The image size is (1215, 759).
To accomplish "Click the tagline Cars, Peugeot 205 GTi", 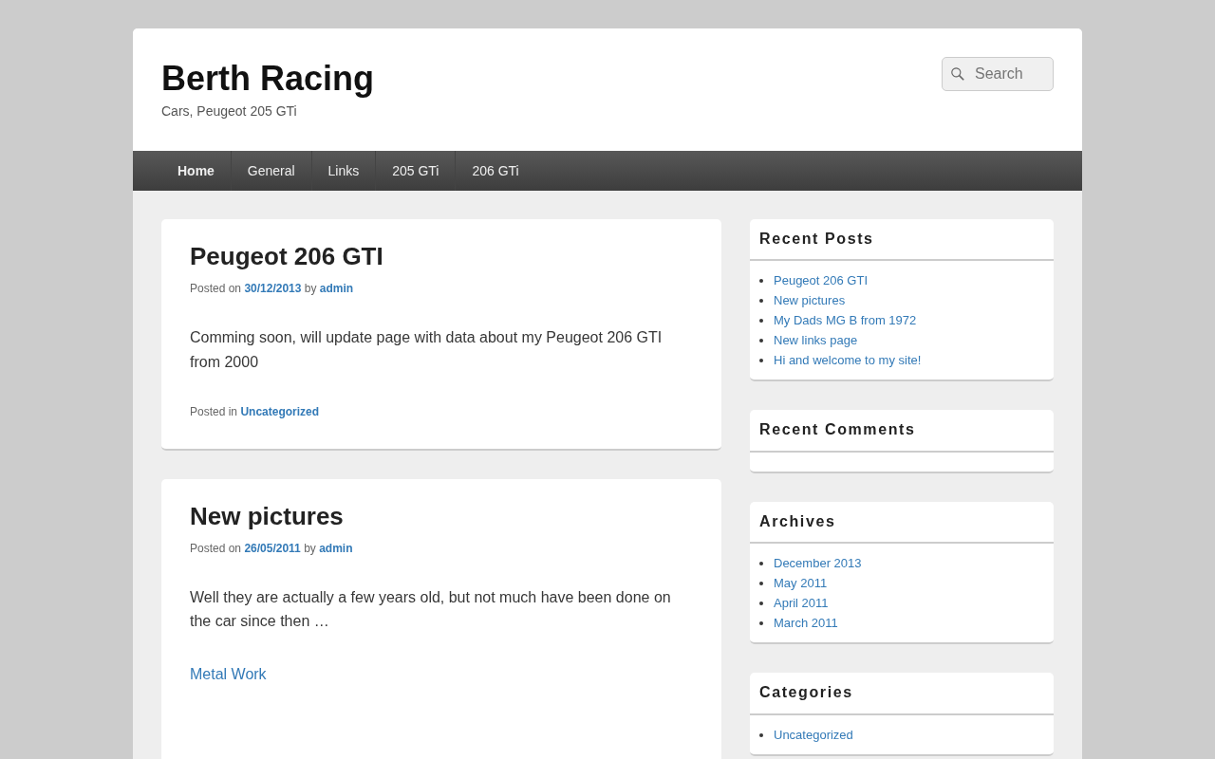I will click(x=229, y=111).
